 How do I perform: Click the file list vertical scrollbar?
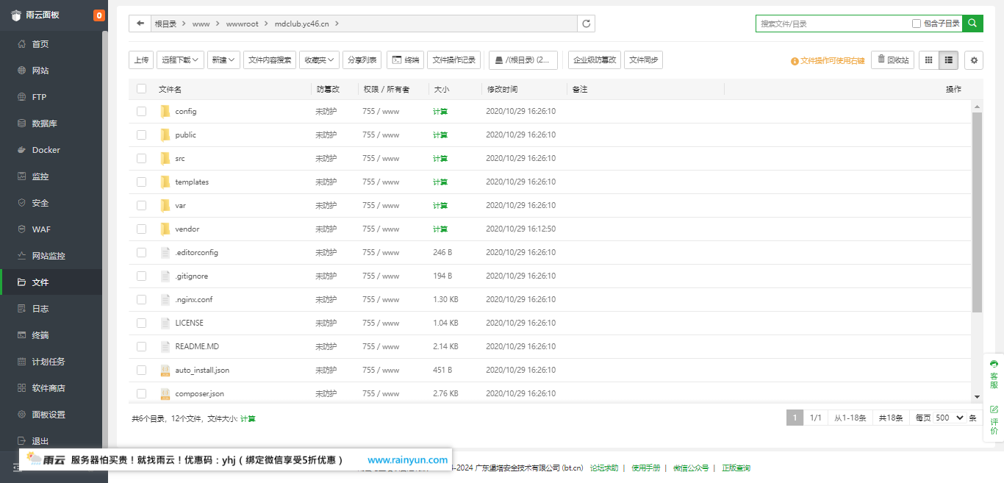click(977, 212)
